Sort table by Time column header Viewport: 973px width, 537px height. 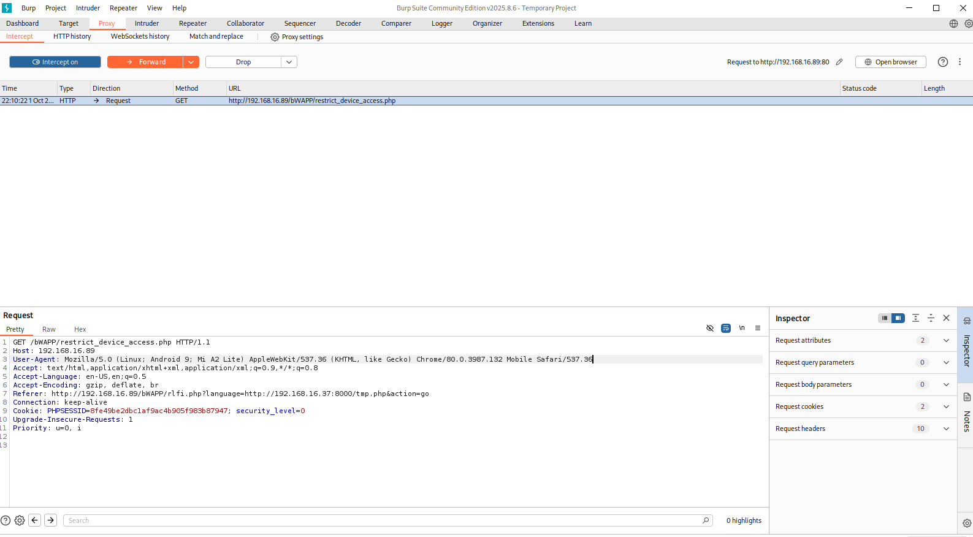(28, 88)
